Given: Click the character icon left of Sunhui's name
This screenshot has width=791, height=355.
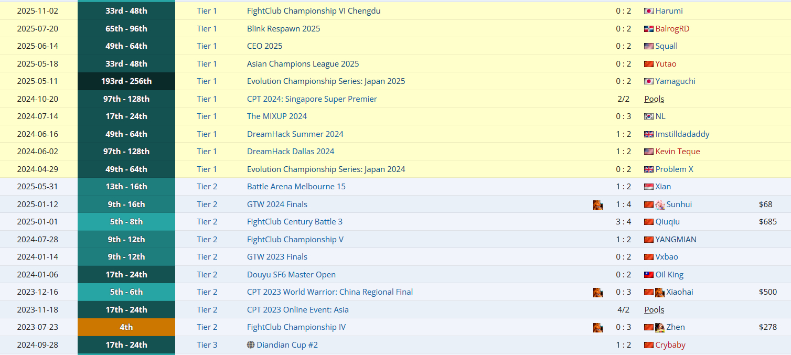Looking at the screenshot, I should pyautogui.click(x=660, y=205).
